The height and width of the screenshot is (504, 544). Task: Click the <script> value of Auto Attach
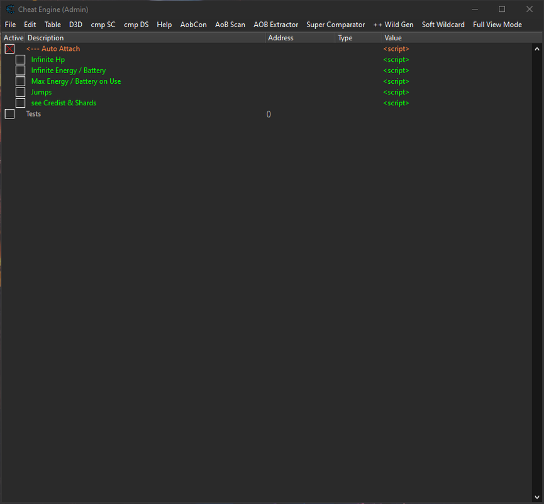396,49
